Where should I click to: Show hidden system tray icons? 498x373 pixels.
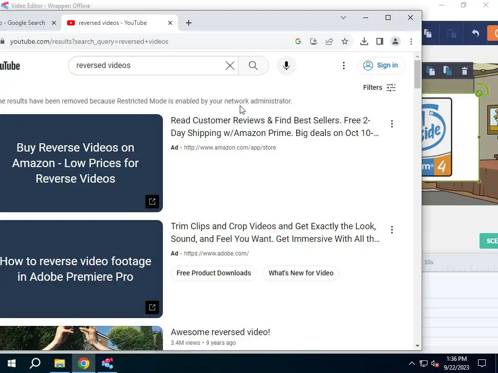click(411, 363)
